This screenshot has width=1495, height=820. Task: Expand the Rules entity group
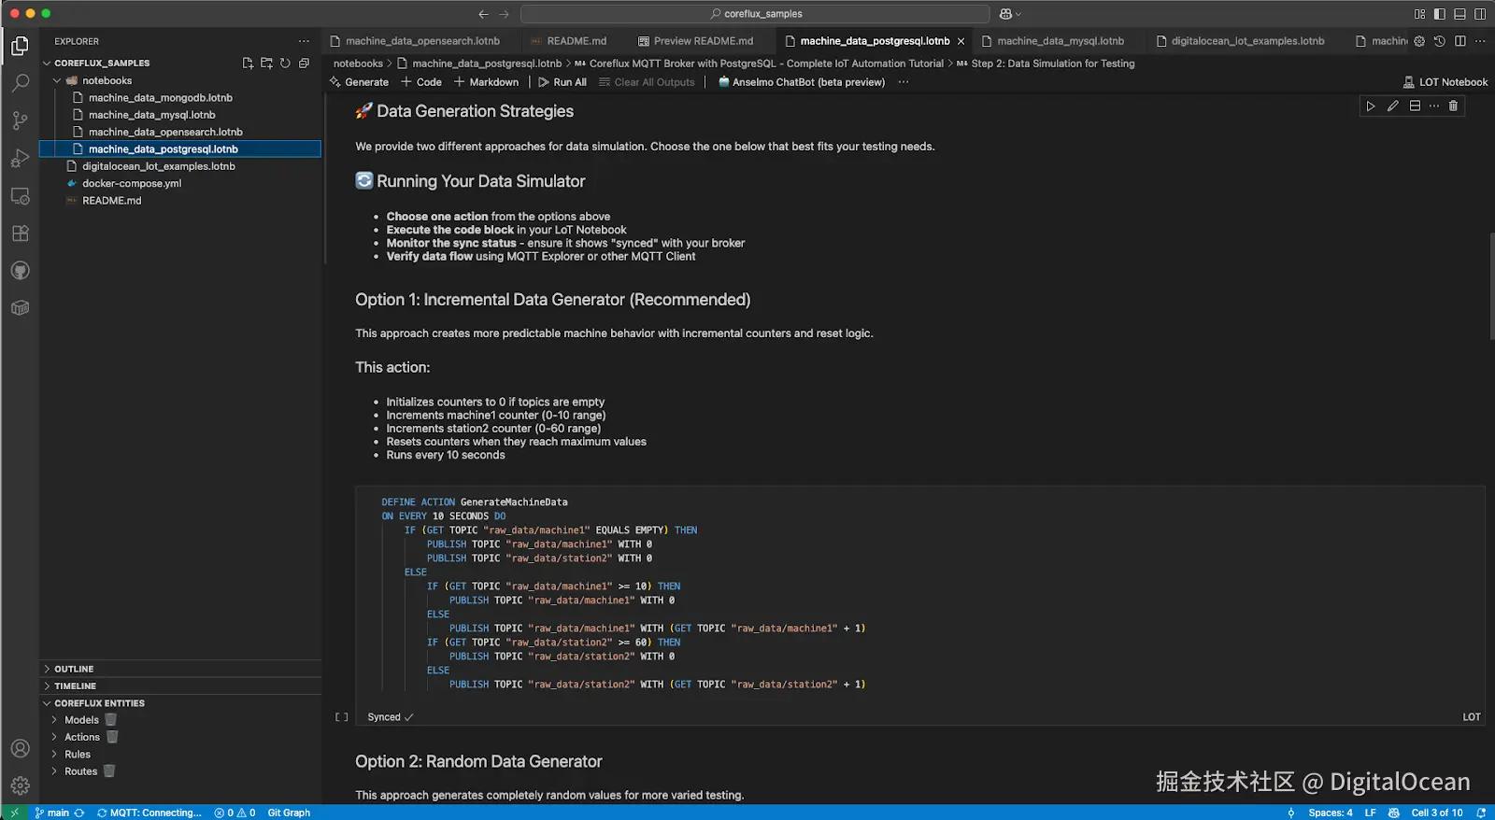click(x=54, y=755)
